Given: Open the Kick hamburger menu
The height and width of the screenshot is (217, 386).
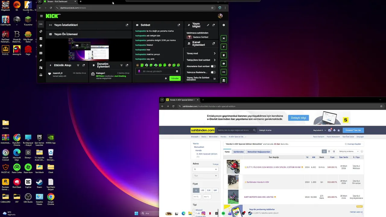Looking at the screenshot, I should pos(41,16).
